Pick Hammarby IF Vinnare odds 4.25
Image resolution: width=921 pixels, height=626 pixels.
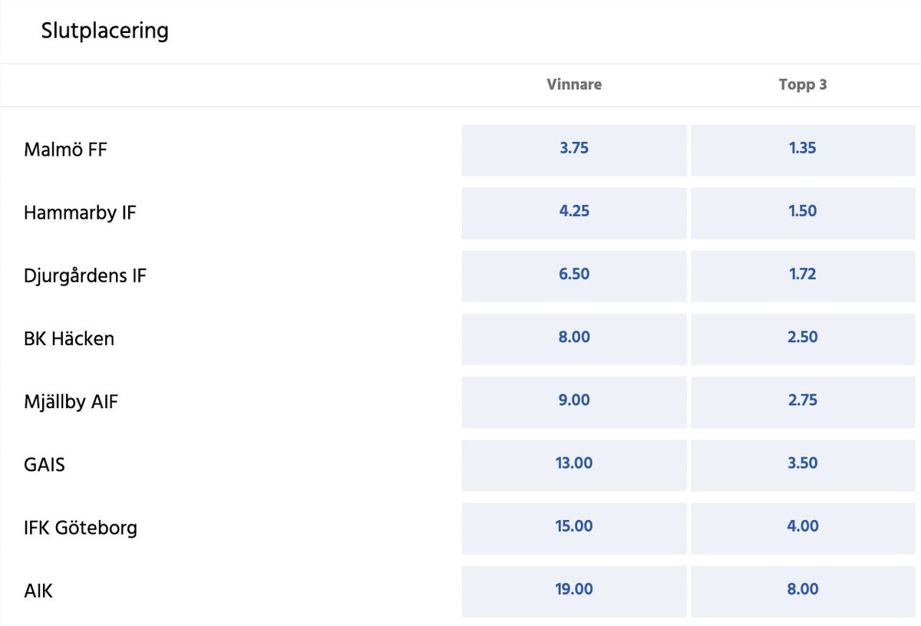(574, 213)
